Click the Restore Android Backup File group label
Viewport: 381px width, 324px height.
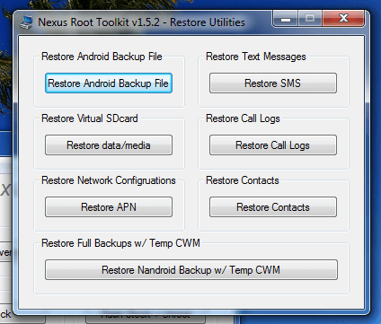102,57
